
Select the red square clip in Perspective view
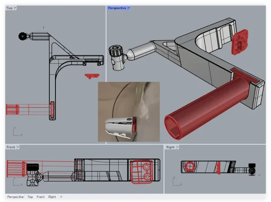[x=240, y=42]
